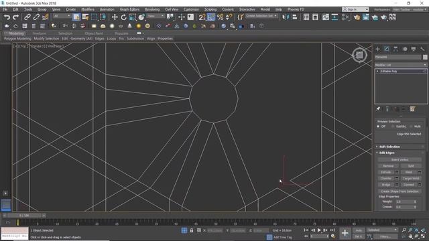
Task: Toggle the Angle Snap tool
Action: click(x=211, y=17)
